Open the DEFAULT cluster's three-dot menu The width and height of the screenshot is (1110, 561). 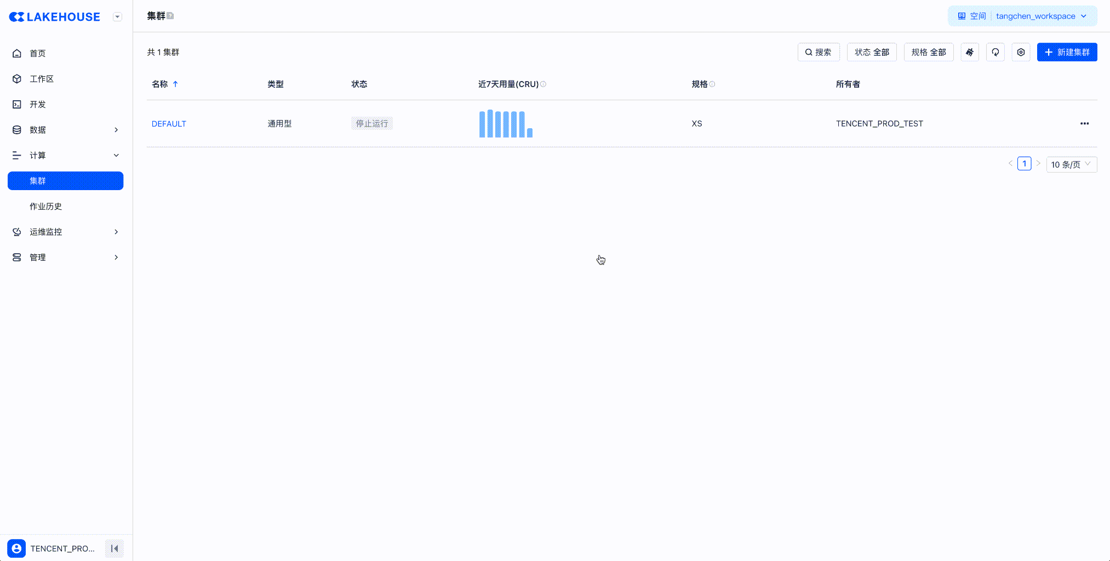(1084, 123)
